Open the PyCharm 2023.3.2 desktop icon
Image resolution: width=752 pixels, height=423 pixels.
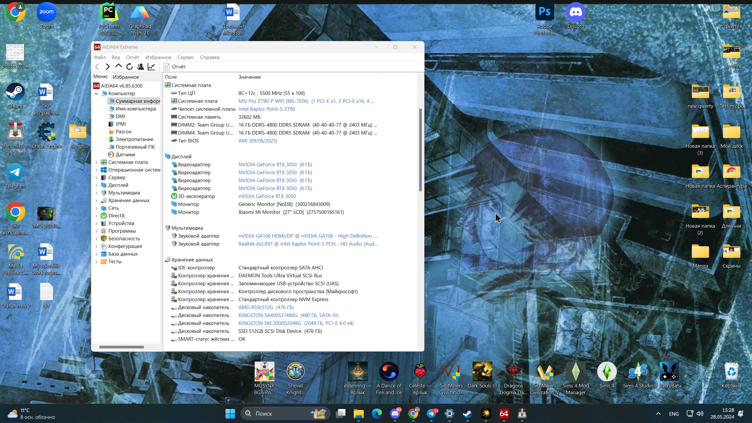tap(109, 19)
